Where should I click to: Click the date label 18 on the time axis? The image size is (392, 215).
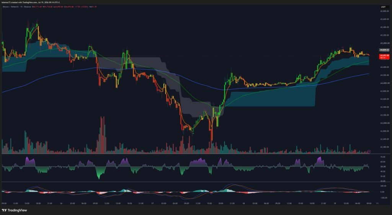pyautogui.click(x=243, y=203)
